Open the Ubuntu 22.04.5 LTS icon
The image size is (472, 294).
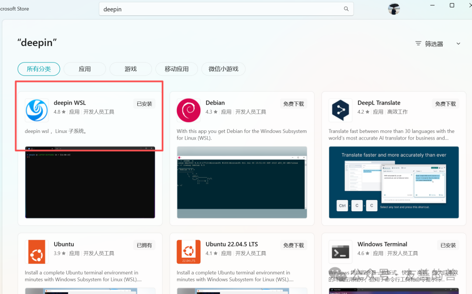(188, 252)
